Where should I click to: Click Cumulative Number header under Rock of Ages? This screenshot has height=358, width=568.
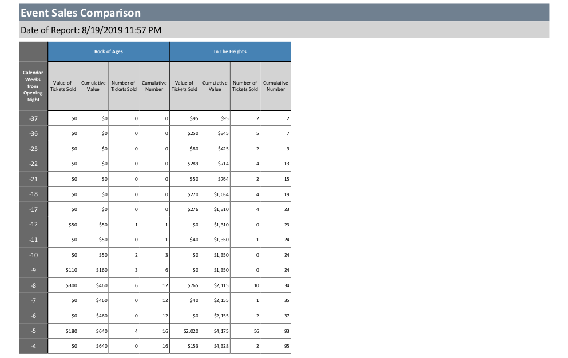tap(154, 86)
